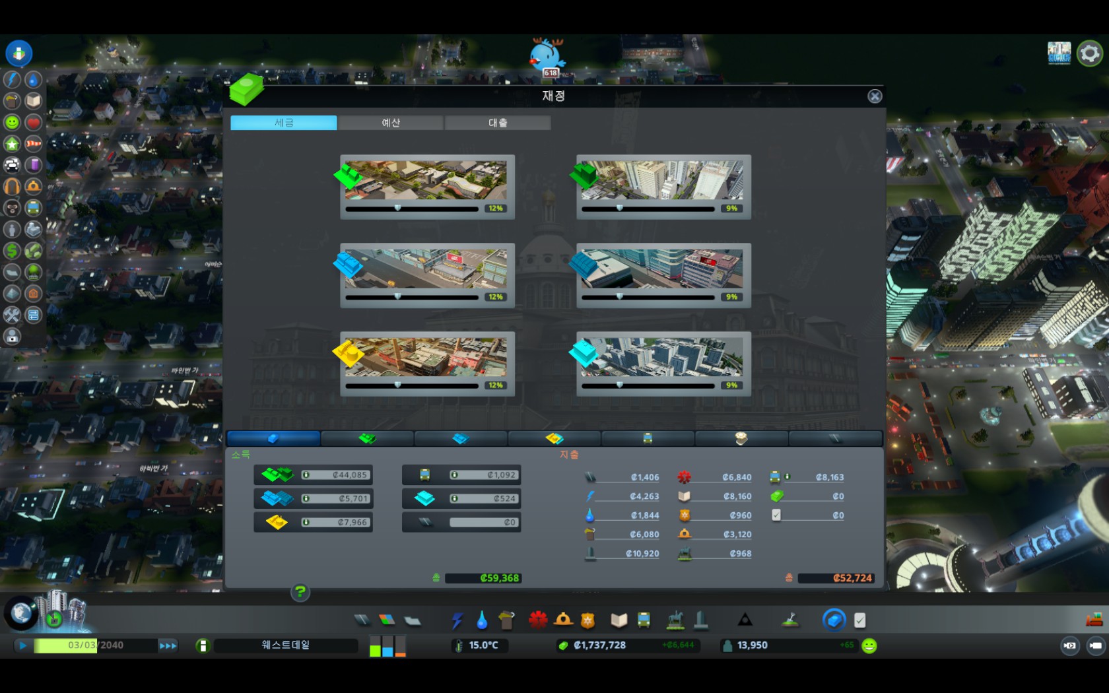The image size is (1109, 693).
Task: Open the electricity info view
Action: click(12, 80)
